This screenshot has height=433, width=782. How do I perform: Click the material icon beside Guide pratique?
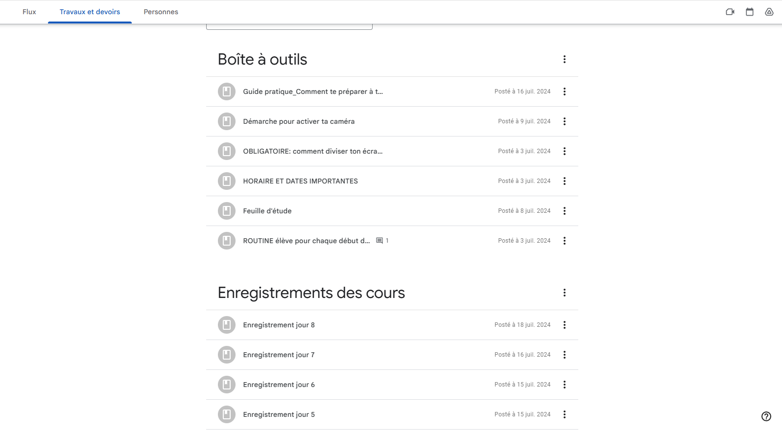[227, 91]
